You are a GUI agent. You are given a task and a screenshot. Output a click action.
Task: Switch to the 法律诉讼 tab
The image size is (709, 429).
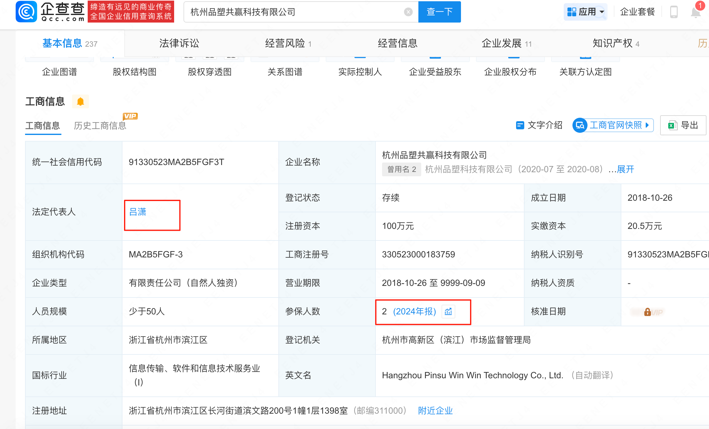pos(179,43)
